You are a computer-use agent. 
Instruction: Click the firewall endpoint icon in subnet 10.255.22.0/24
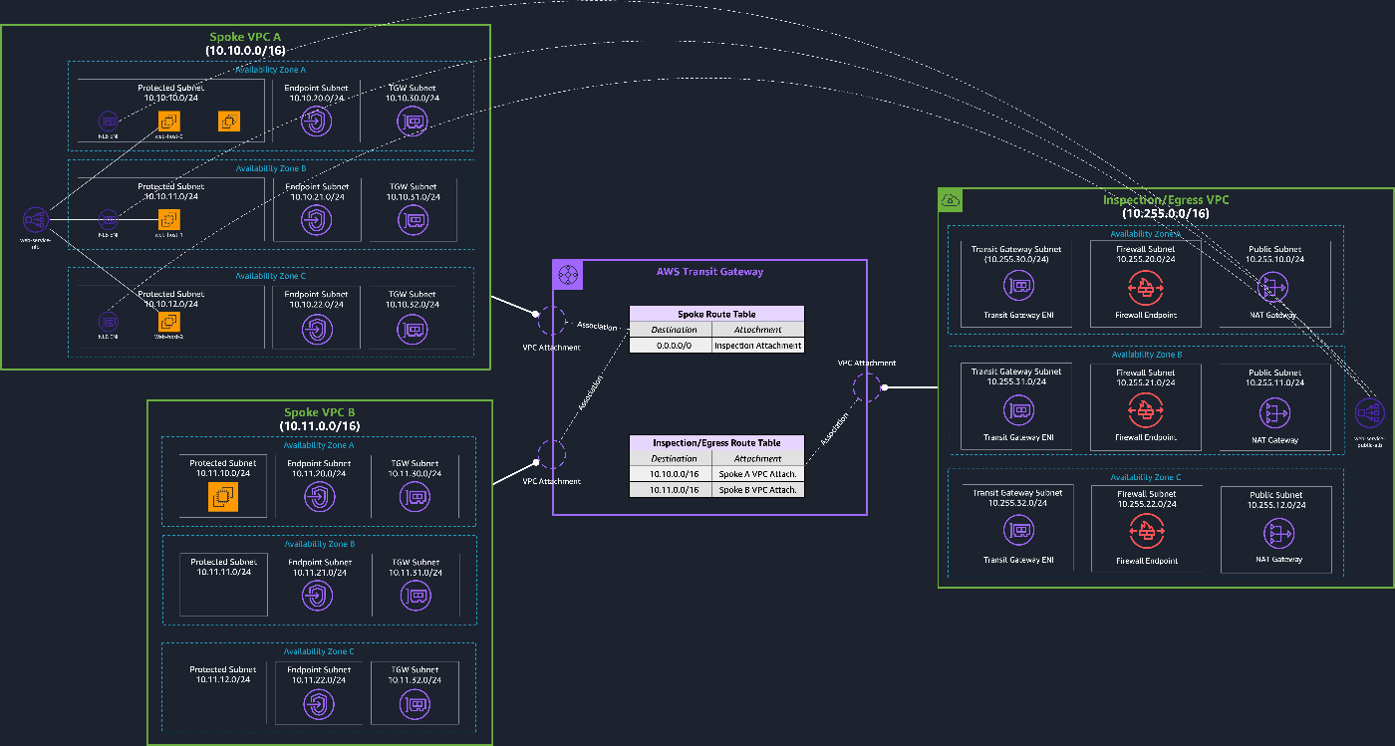[x=1146, y=533]
